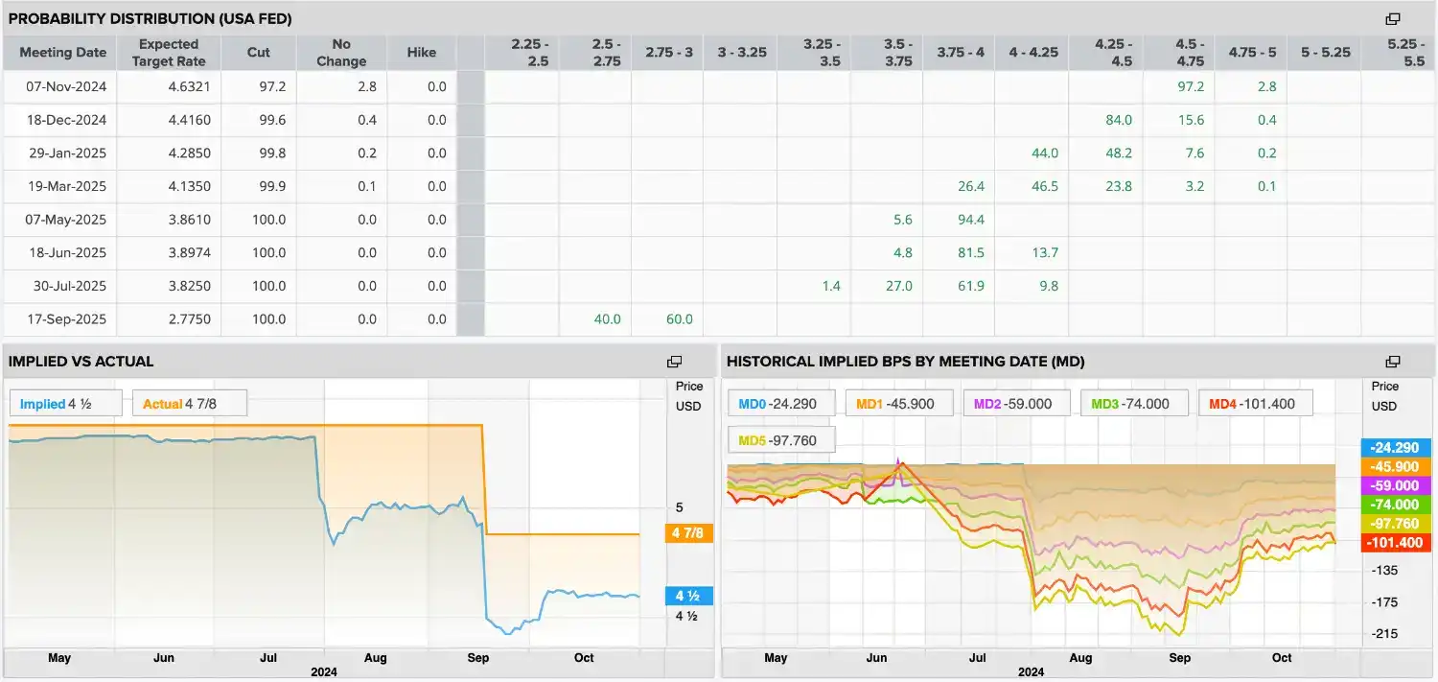The height and width of the screenshot is (682, 1438).
Task: Select the 07-Nov-2024 meeting row
Action: point(719,86)
